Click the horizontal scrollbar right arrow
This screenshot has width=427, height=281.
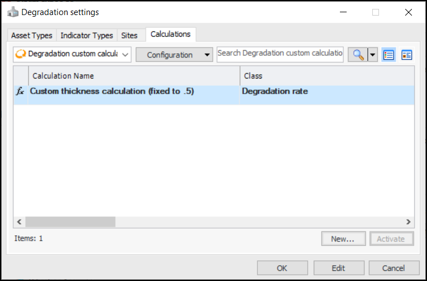[x=409, y=222]
